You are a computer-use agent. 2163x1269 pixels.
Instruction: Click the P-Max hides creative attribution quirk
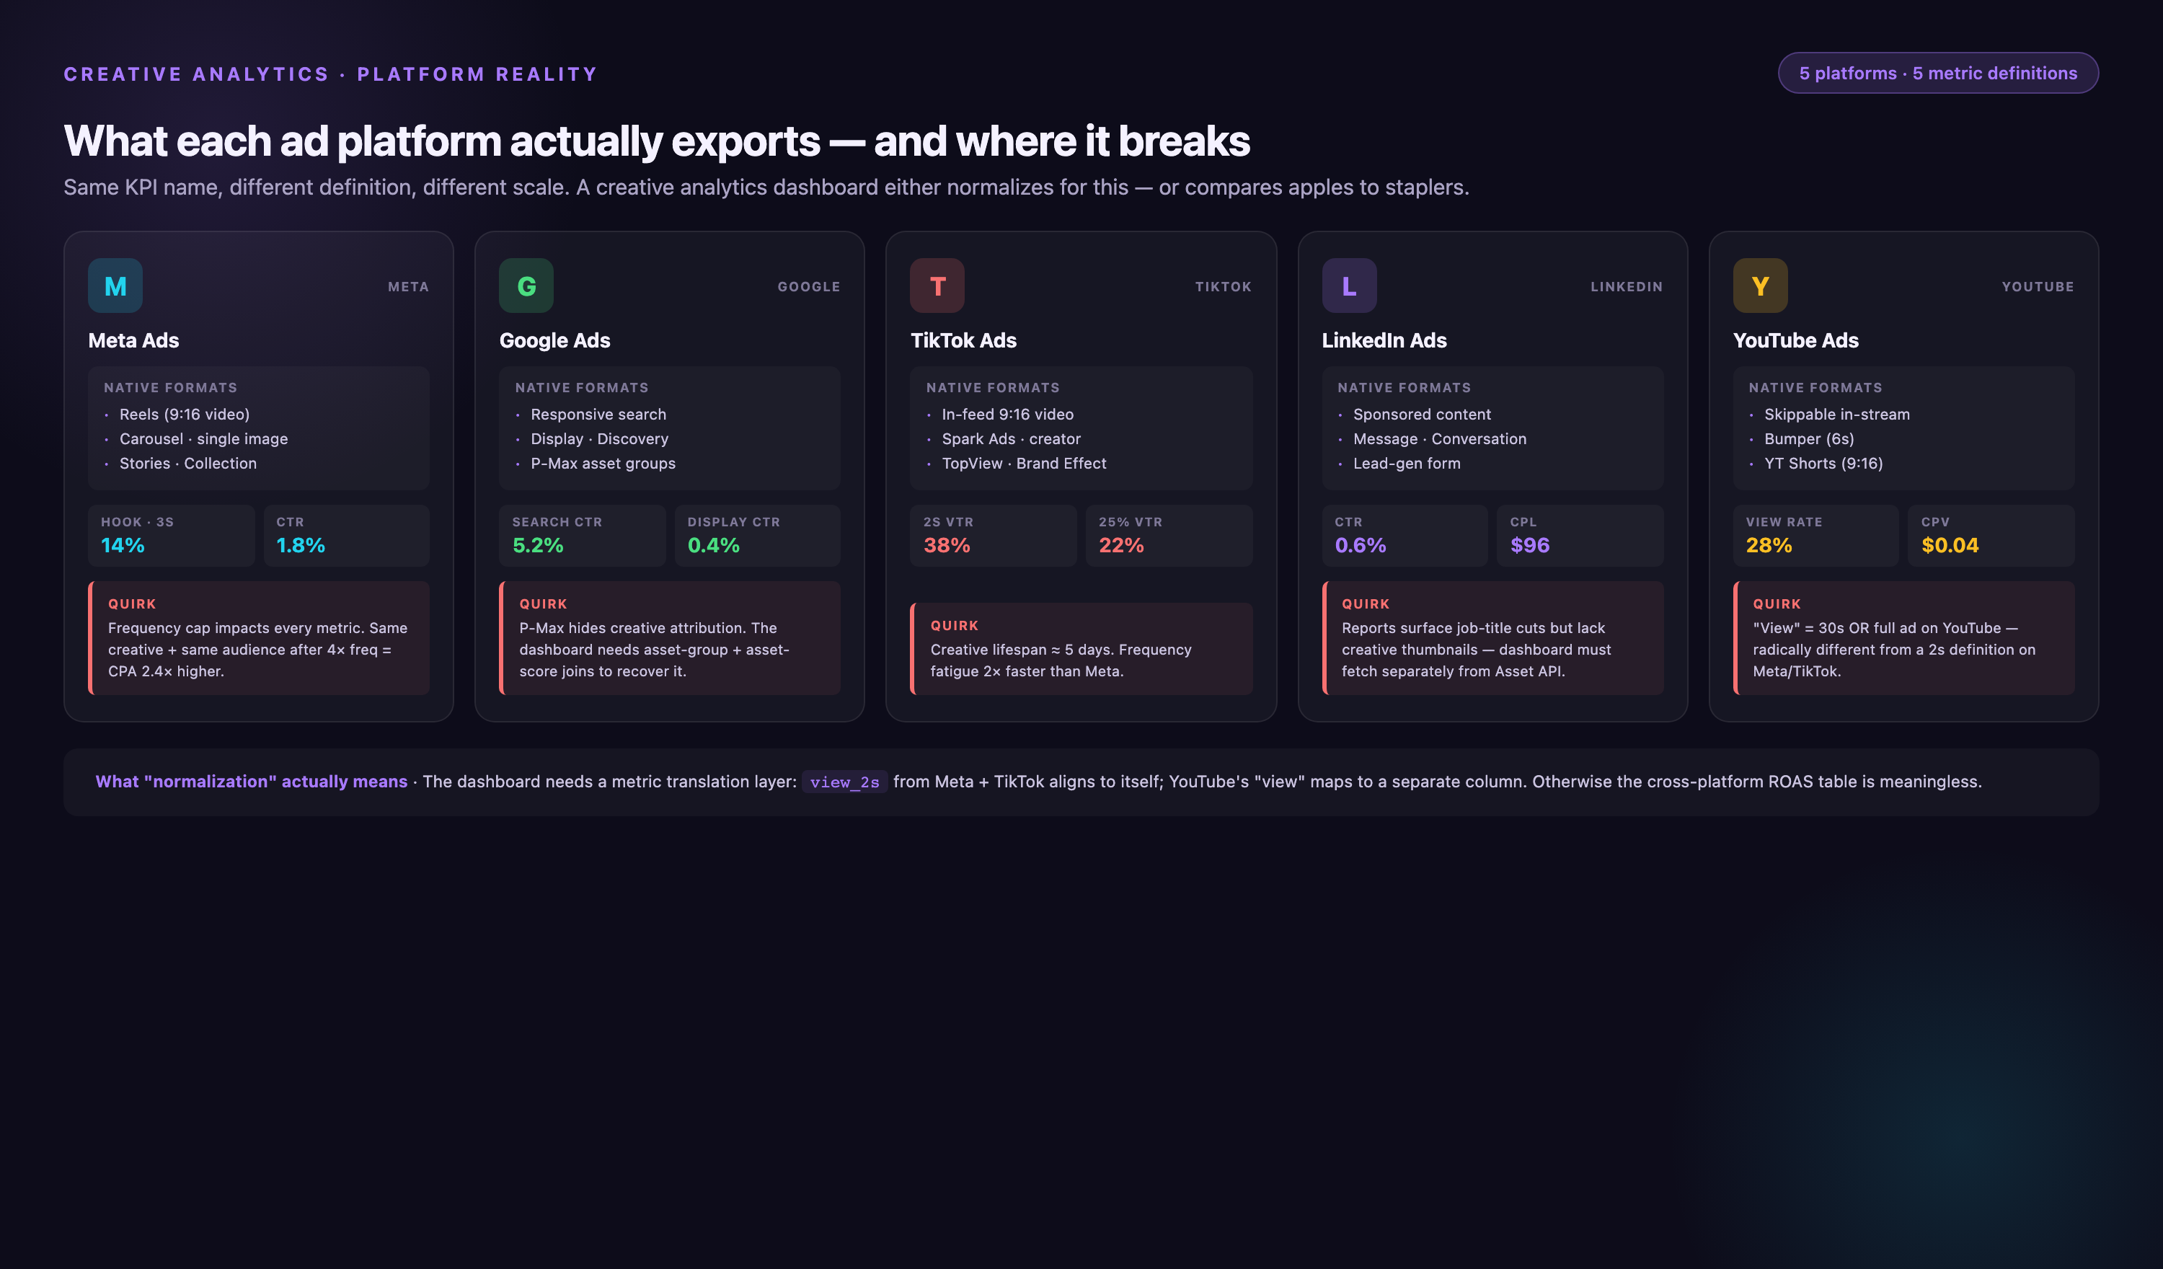tap(670, 638)
